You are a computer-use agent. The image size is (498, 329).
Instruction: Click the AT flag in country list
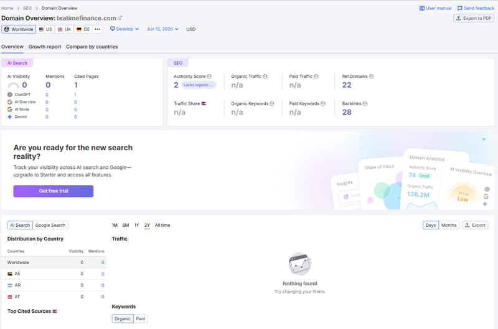[10, 297]
